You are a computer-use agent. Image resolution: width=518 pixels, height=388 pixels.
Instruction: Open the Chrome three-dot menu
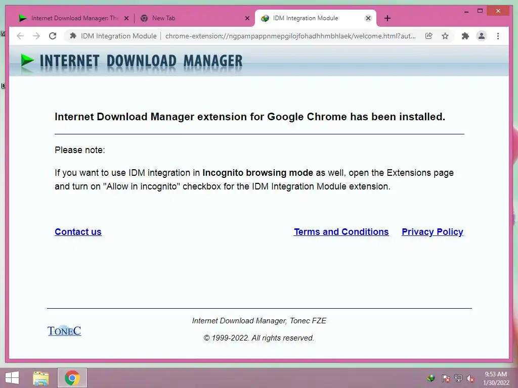click(x=498, y=36)
